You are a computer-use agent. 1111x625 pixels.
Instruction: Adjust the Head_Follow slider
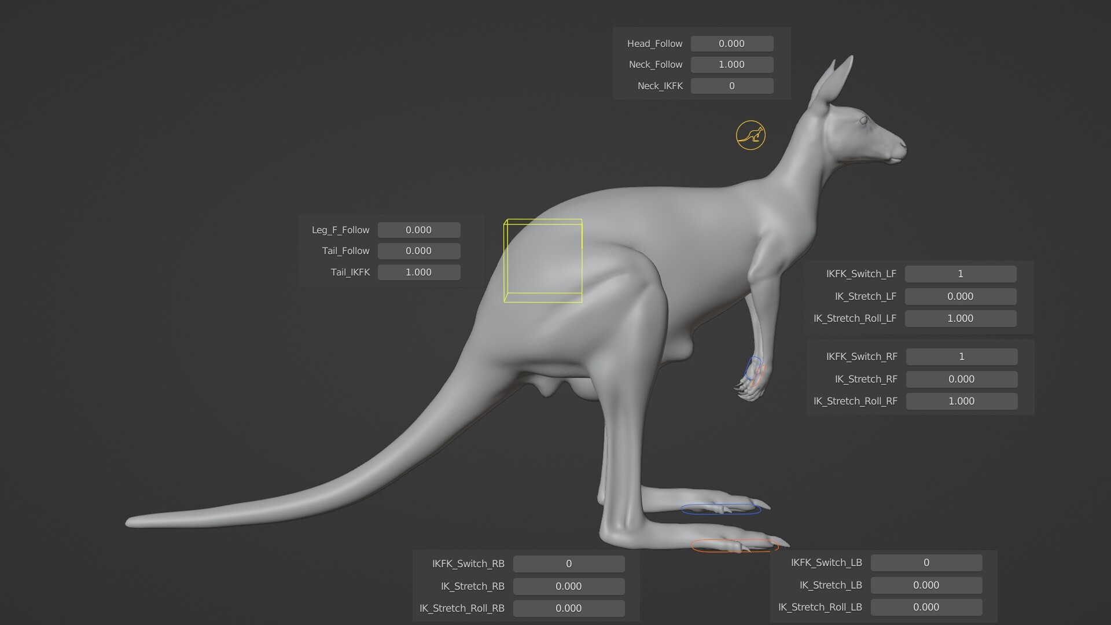[732, 43]
